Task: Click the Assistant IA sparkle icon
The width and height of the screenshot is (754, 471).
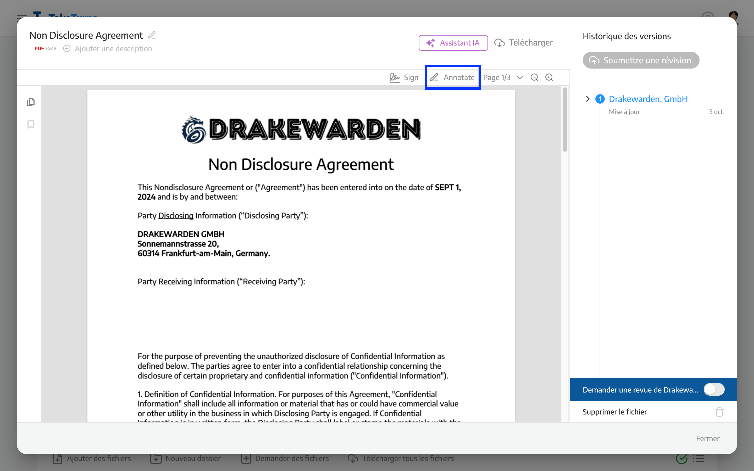Action: click(x=430, y=43)
